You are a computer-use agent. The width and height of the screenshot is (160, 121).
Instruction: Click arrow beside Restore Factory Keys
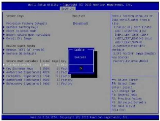4,27
